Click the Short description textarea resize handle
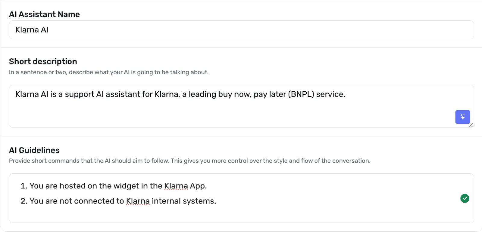This screenshot has height=232, width=482. pos(471,125)
